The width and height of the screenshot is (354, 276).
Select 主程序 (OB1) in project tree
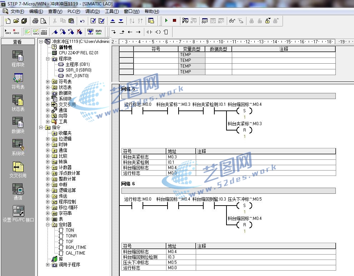click(x=78, y=64)
